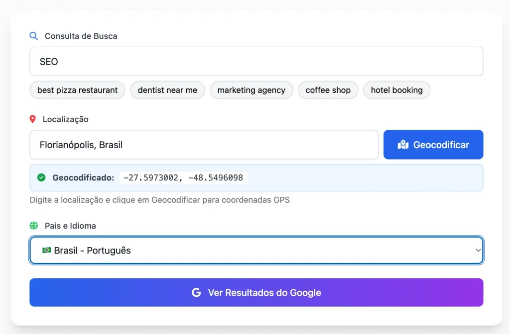Click Ver Resultados do Google
Viewport: 510px width, 334px height.
pos(256,292)
